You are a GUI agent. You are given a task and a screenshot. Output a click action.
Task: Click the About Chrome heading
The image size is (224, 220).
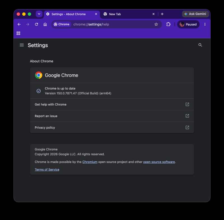point(41,61)
